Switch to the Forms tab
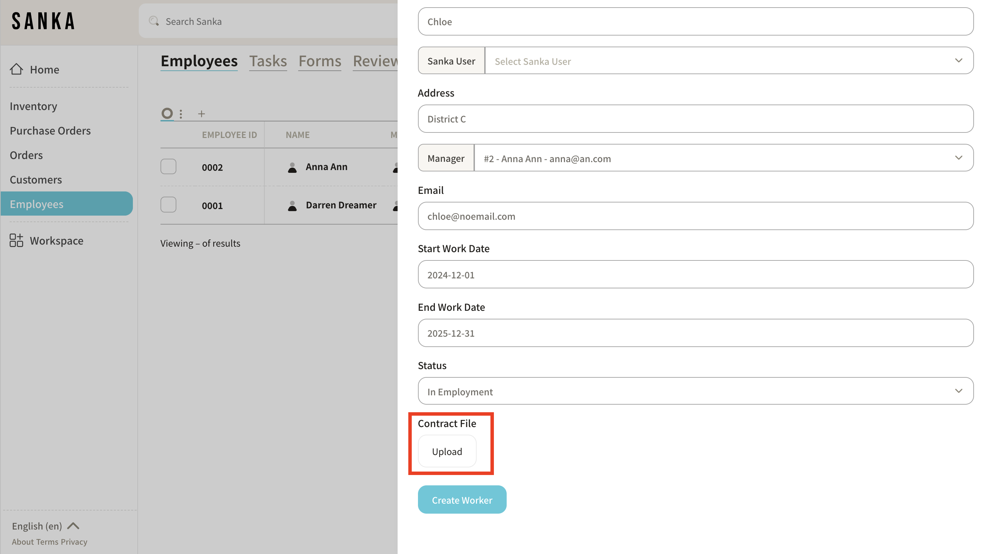Viewport: 994px width, 554px height. (320, 61)
